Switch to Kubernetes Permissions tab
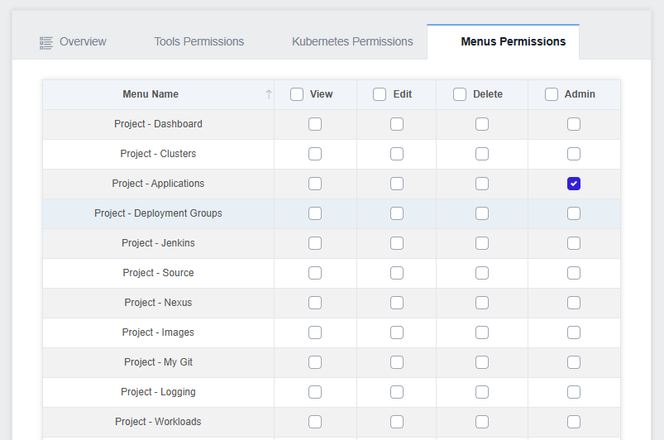 [352, 41]
